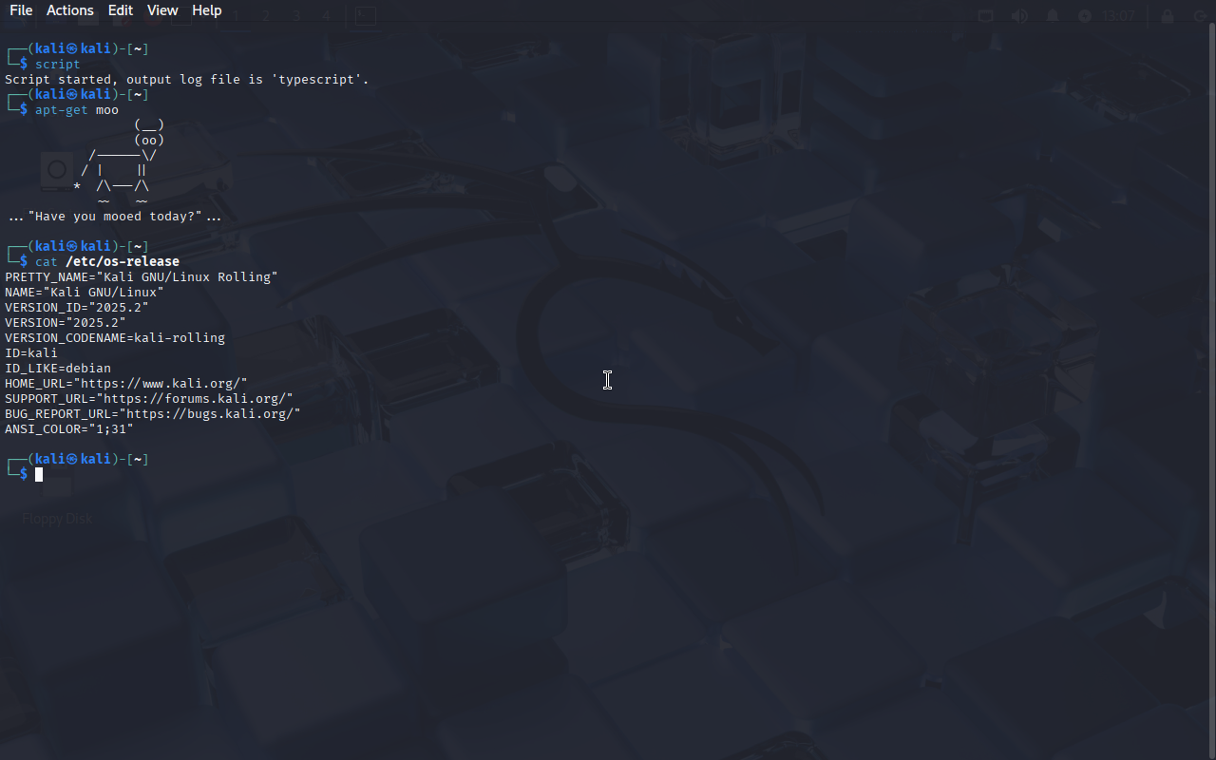The image size is (1216, 760).
Task: Open the Help menu
Action: click(207, 10)
